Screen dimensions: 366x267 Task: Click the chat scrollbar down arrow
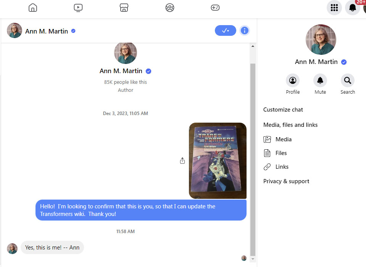tap(253, 259)
